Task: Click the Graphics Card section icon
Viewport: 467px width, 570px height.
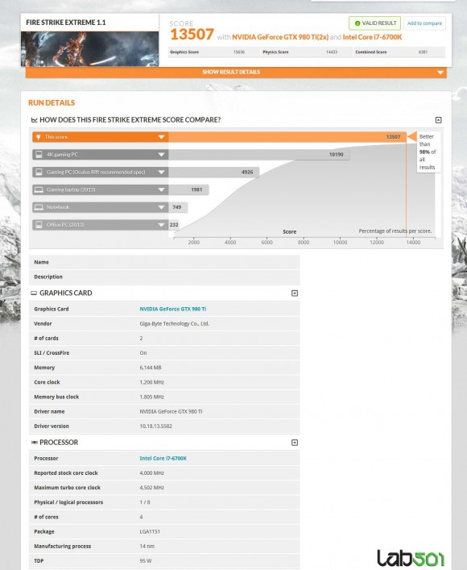Action: tap(34, 293)
